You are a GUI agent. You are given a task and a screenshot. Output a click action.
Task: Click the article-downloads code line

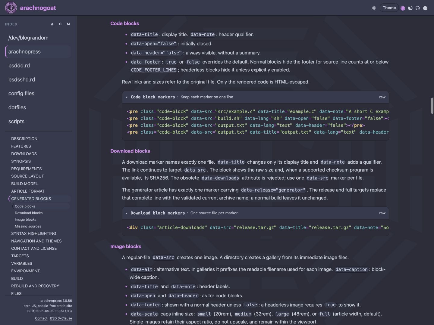258,227
